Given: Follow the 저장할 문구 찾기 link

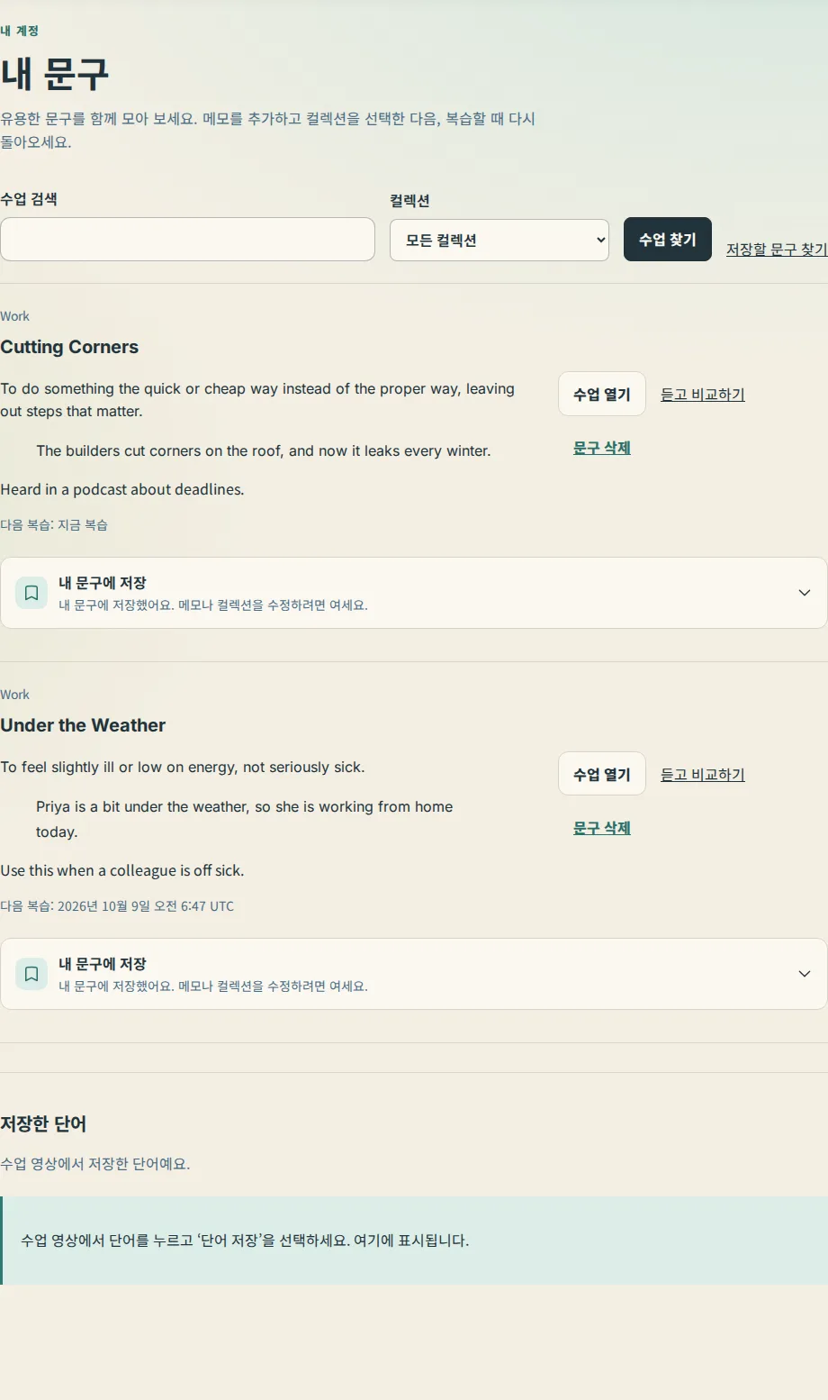Looking at the screenshot, I should [x=777, y=250].
